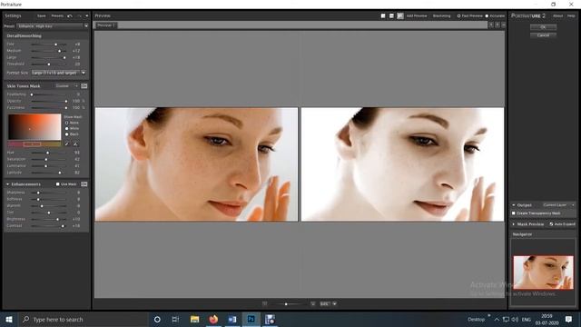Click the skin tone color gradient picker
This screenshot has width=581, height=327.
tap(34, 127)
